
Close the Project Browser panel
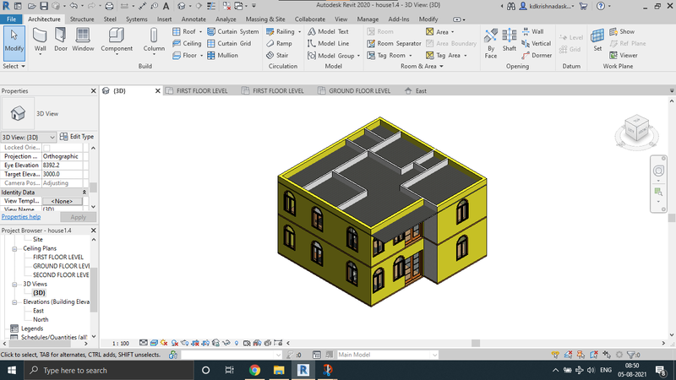94,231
